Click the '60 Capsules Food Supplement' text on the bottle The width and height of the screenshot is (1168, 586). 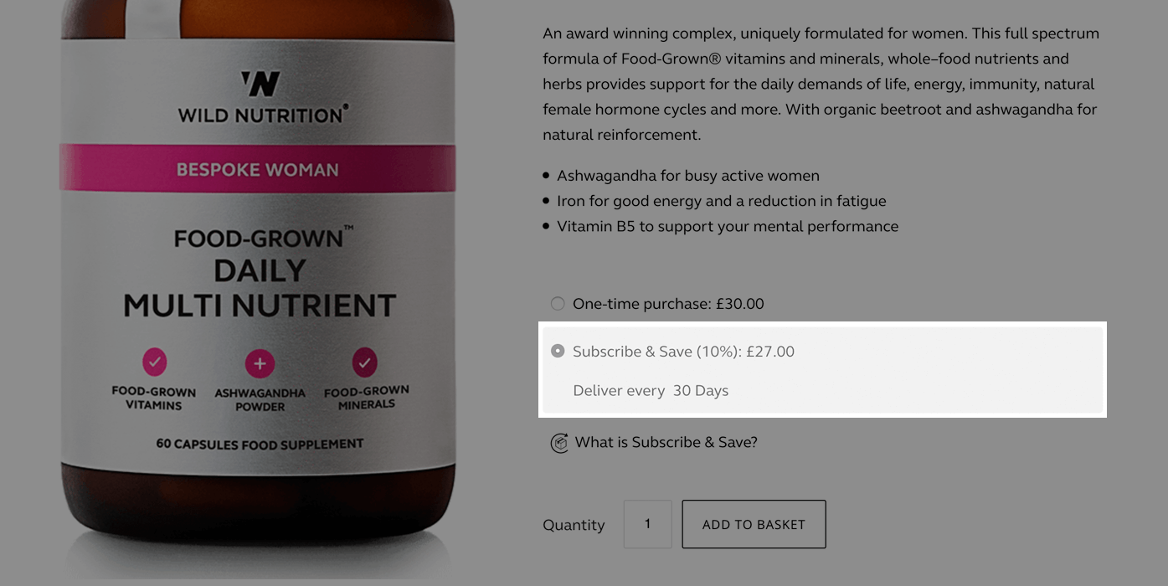[260, 444]
